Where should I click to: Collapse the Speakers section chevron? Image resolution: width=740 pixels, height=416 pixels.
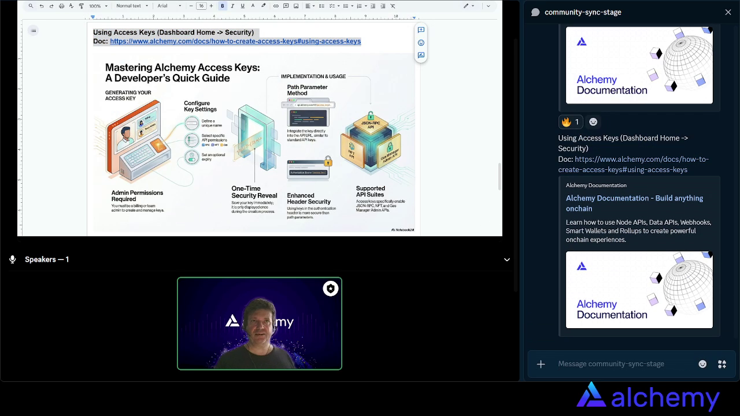tap(507, 259)
